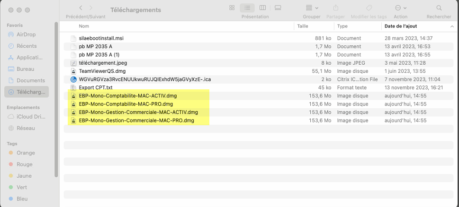The height and width of the screenshot is (207, 459).
Task: Click the Partager share icon
Action: (336, 8)
